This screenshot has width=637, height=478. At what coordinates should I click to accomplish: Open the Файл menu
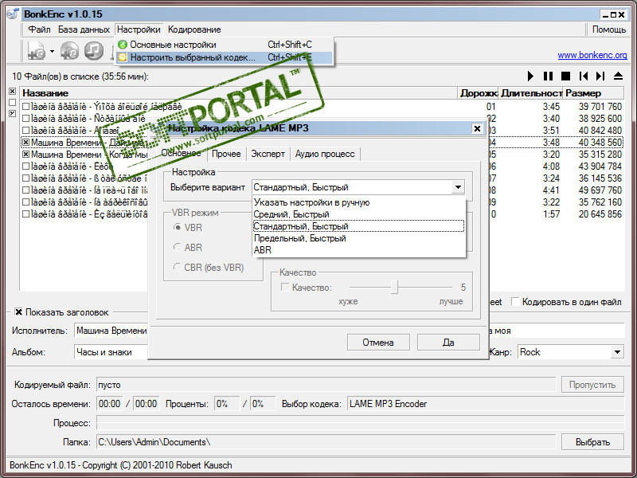(x=39, y=29)
